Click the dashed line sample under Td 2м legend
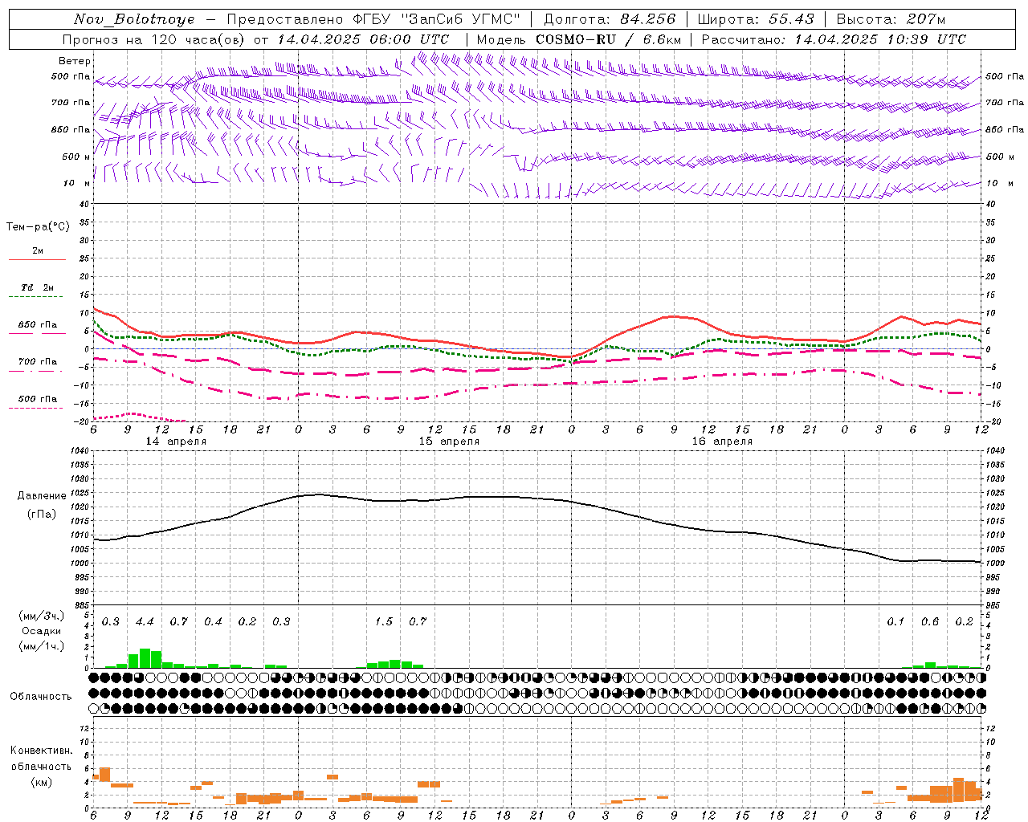 coord(35,296)
